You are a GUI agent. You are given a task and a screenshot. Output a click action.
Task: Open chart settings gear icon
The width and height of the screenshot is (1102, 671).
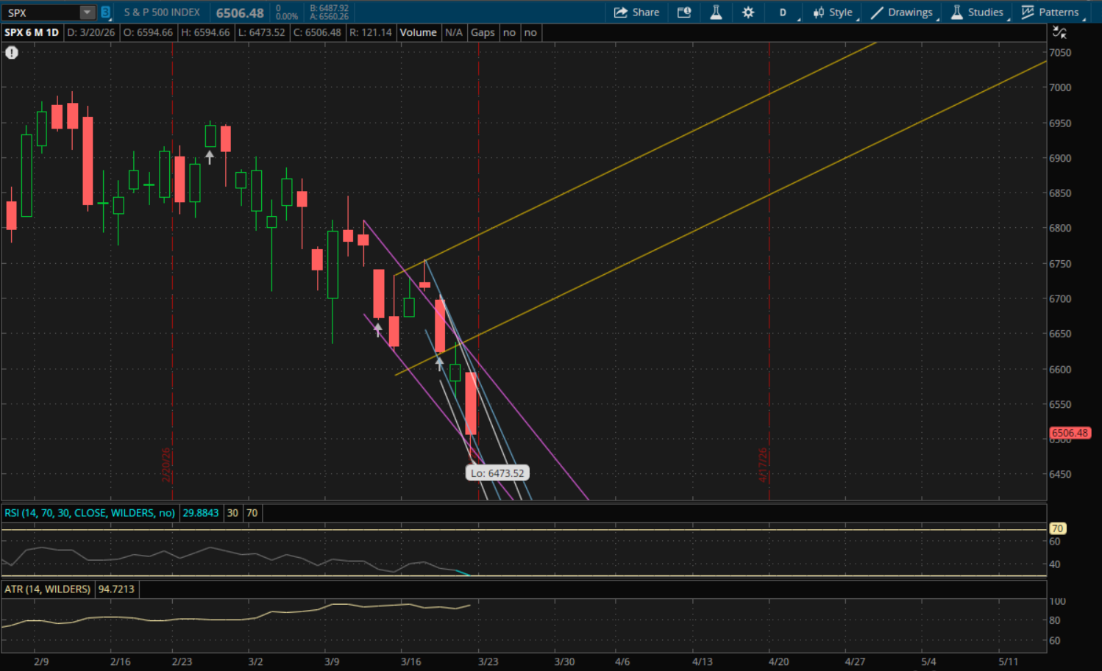[748, 12]
